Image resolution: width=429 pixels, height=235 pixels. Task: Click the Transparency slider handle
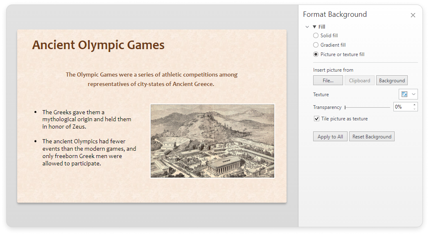(345, 107)
